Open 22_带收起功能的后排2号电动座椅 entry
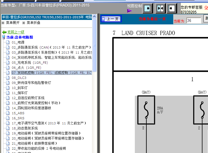The height and width of the screenshot is (153, 208). coord(39,148)
